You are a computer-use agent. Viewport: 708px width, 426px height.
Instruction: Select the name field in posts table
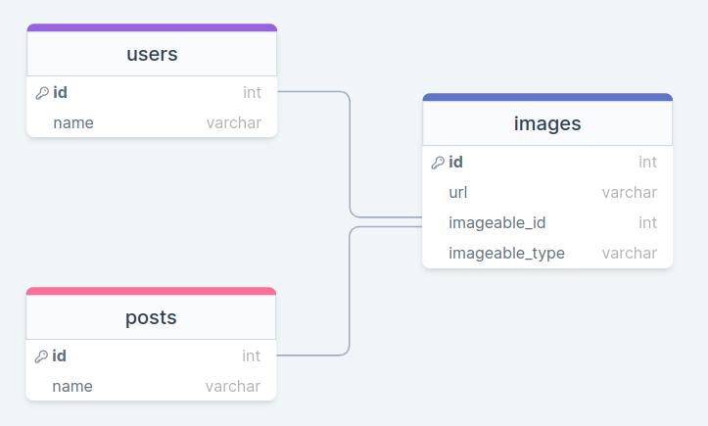click(72, 387)
